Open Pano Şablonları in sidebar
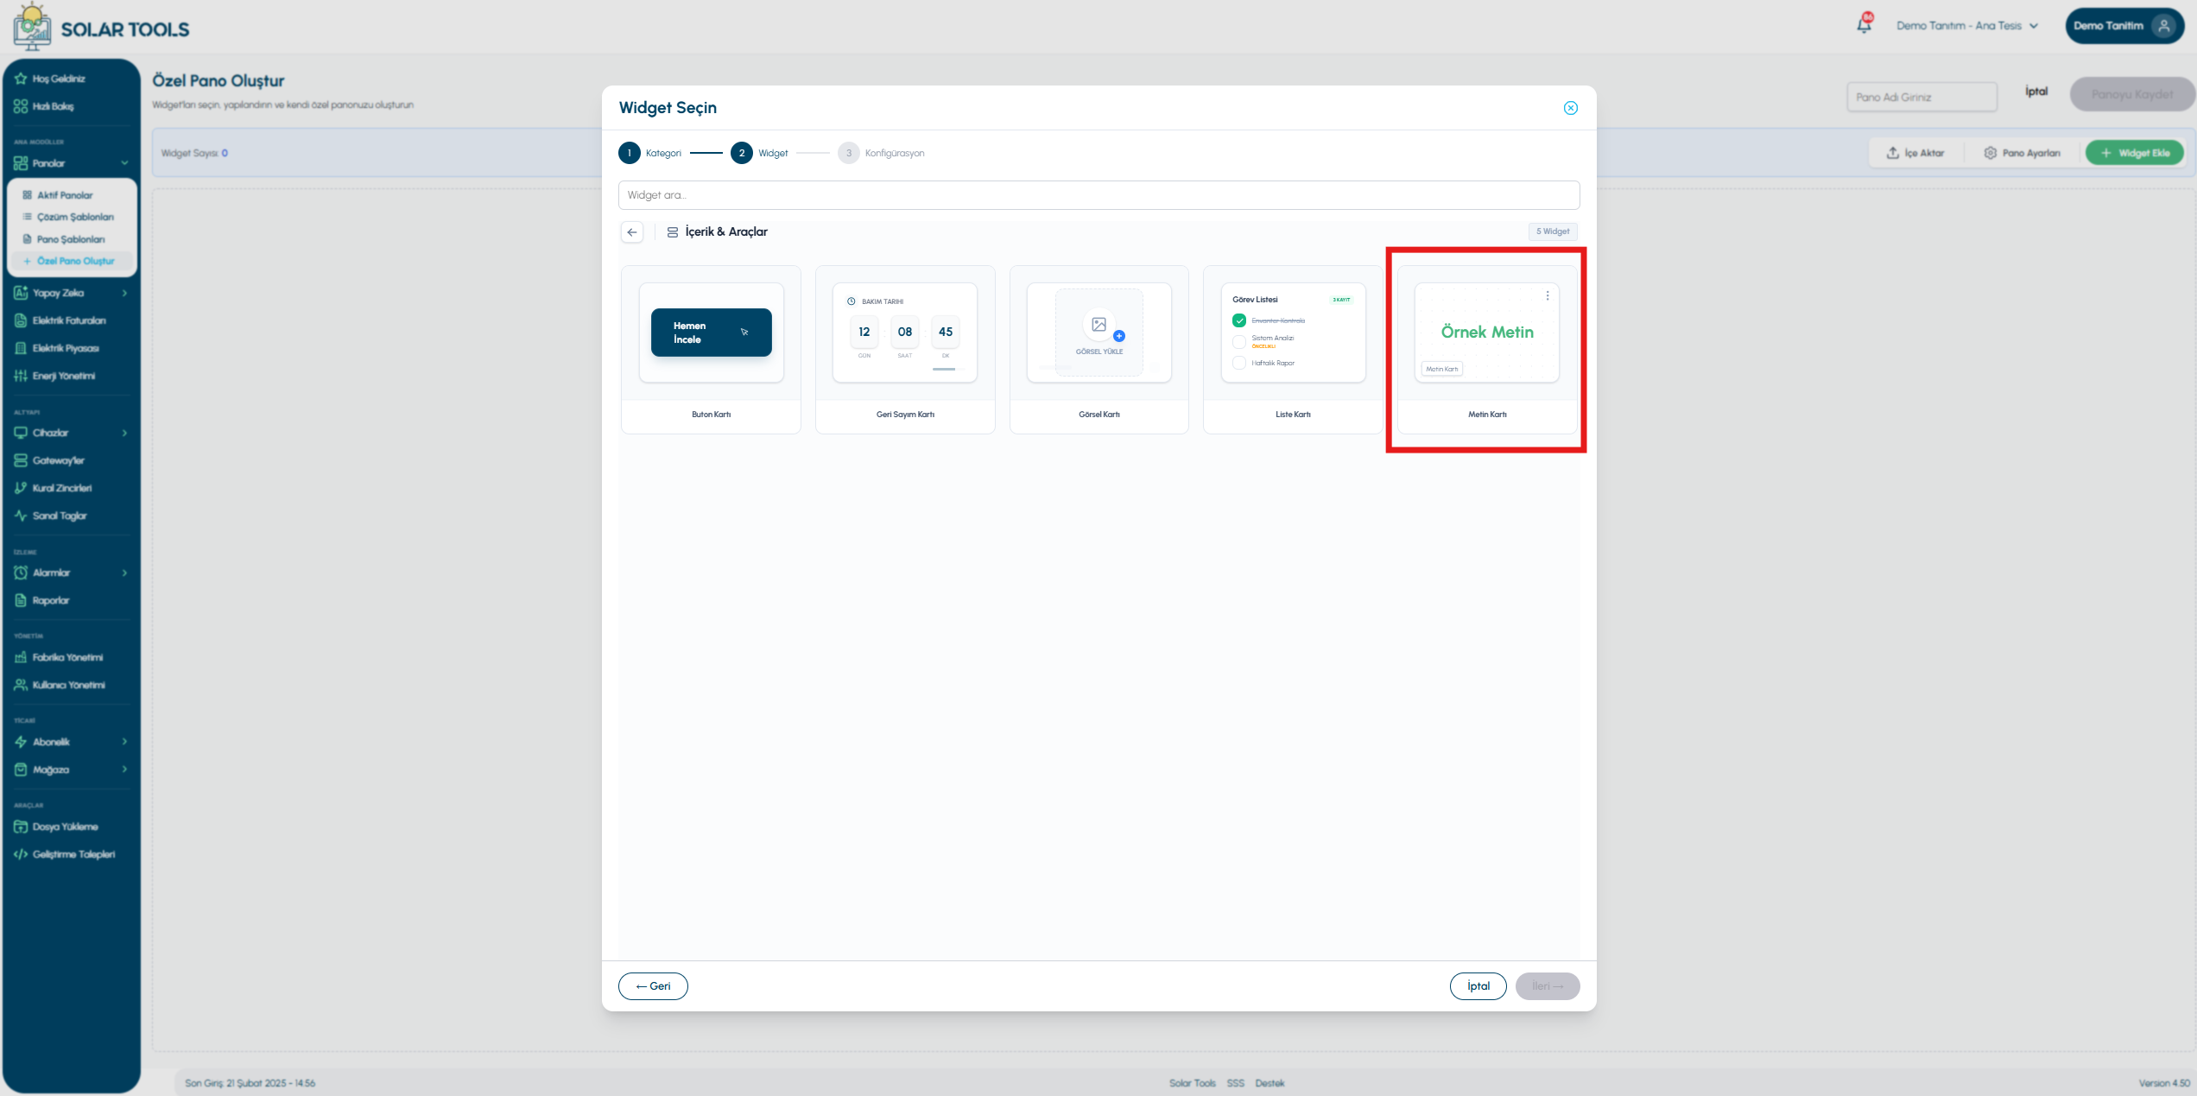 [71, 239]
